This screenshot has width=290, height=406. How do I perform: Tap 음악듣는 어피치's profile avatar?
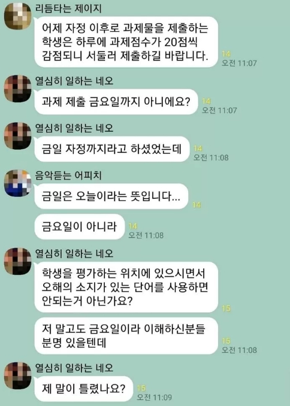18,183
